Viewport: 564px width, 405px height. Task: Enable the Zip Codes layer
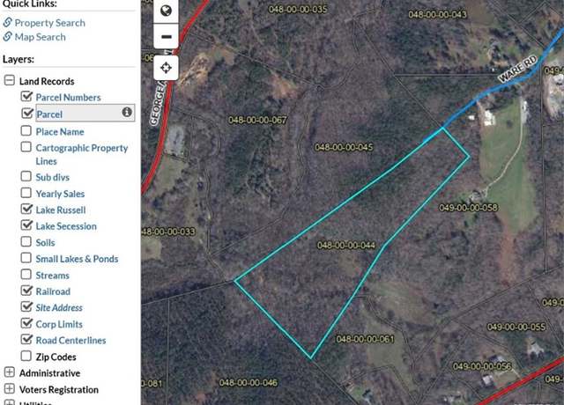click(x=26, y=356)
